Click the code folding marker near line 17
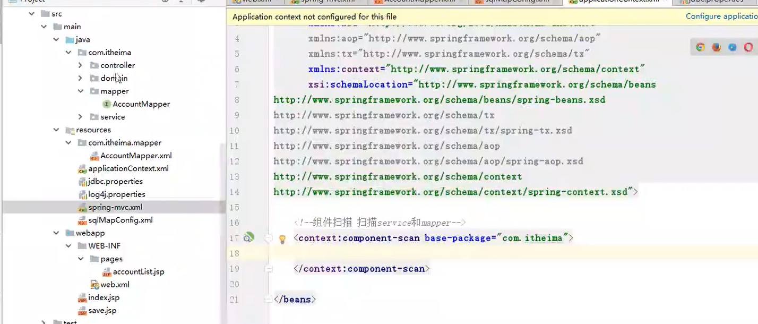 pyautogui.click(x=268, y=238)
